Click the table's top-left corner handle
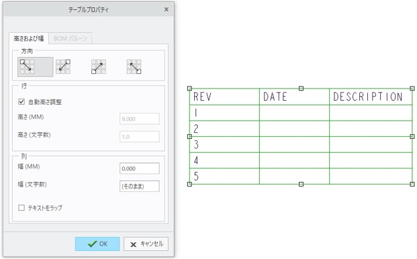 [x=189, y=89]
